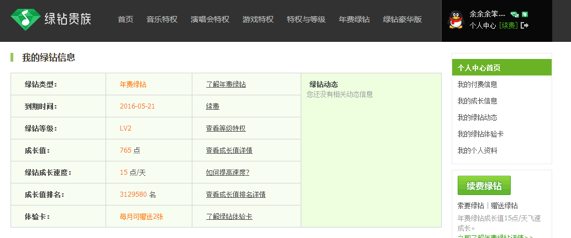Screen dimensions: 571x238
Task: Click the LV2 level value
Action: point(125,128)
